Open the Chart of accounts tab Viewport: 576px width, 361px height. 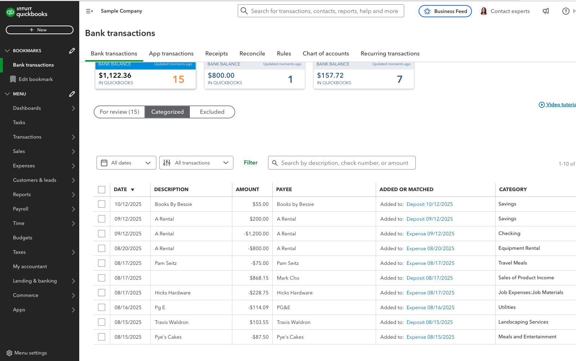pyautogui.click(x=326, y=54)
